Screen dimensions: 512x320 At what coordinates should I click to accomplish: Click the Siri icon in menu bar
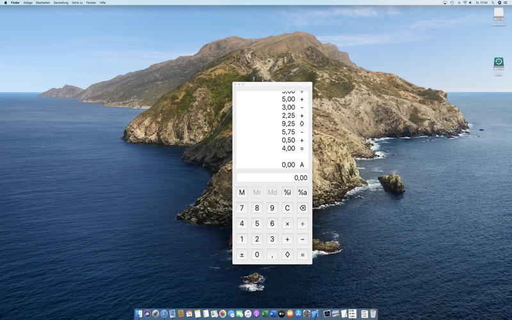[499, 3]
